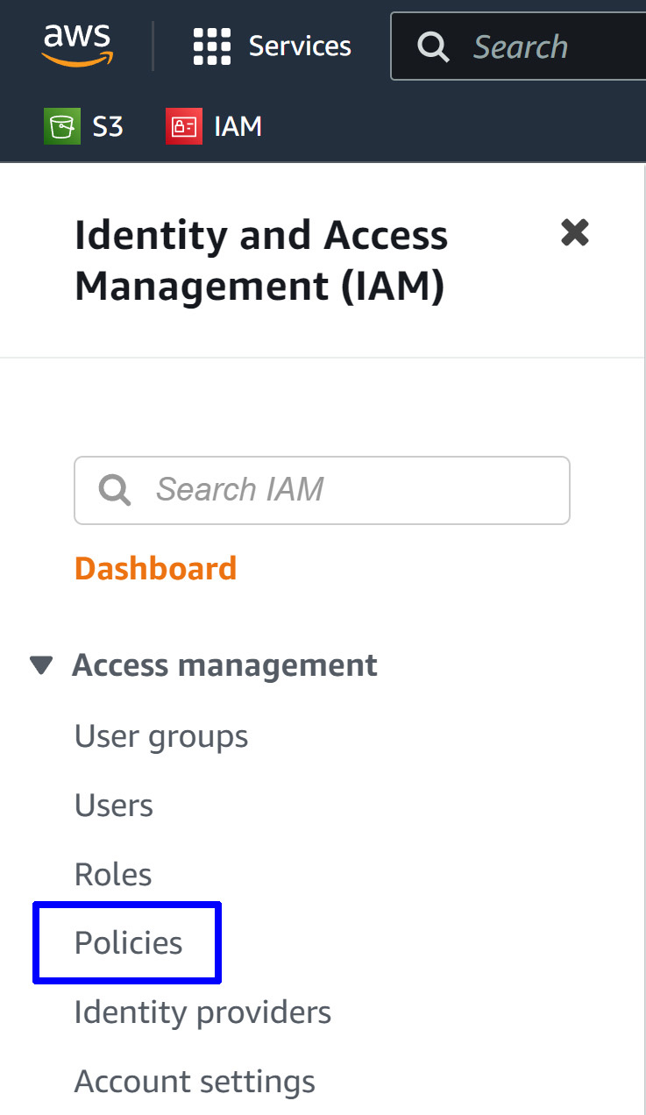The width and height of the screenshot is (646, 1115).
Task: Click the AWS logo home icon
Action: (x=77, y=46)
